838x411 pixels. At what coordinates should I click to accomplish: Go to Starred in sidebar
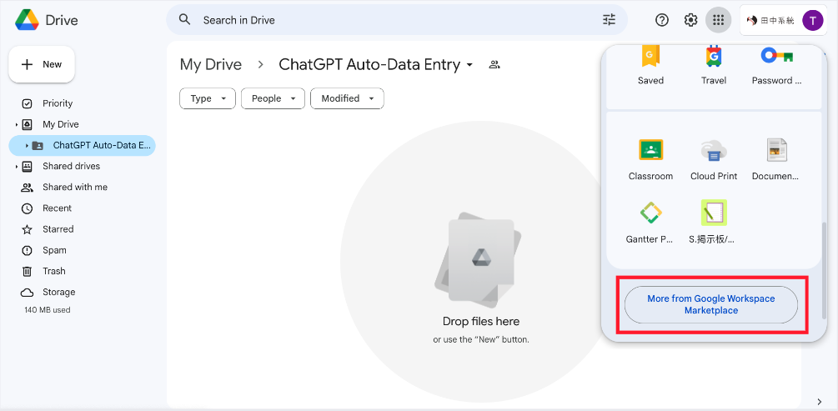point(58,229)
